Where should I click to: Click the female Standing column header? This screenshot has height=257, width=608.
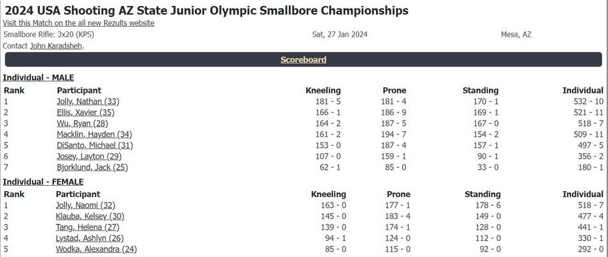pos(483,194)
